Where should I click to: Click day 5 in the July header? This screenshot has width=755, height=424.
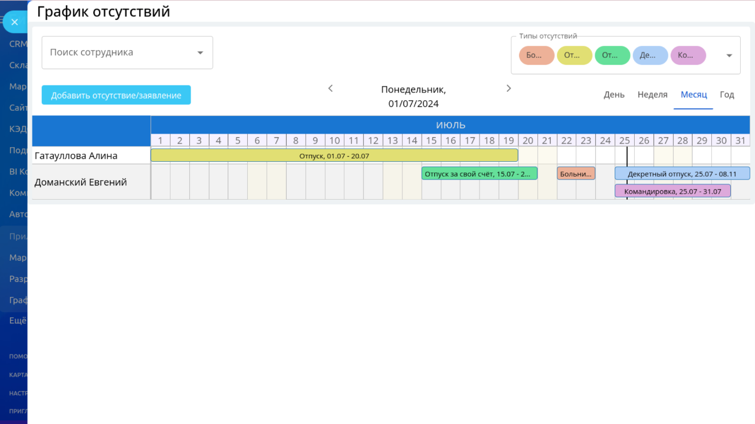tap(238, 140)
